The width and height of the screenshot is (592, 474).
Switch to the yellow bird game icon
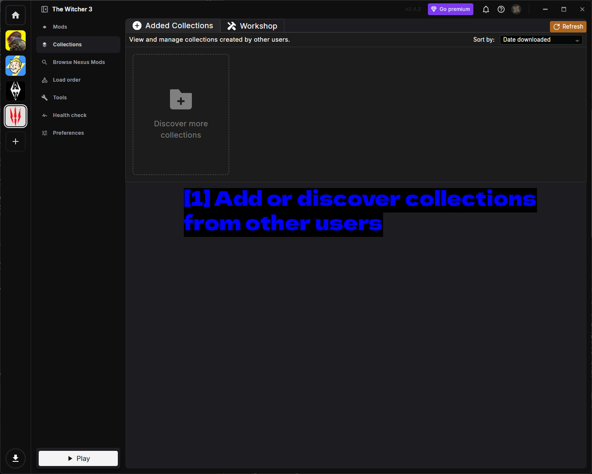click(x=16, y=40)
